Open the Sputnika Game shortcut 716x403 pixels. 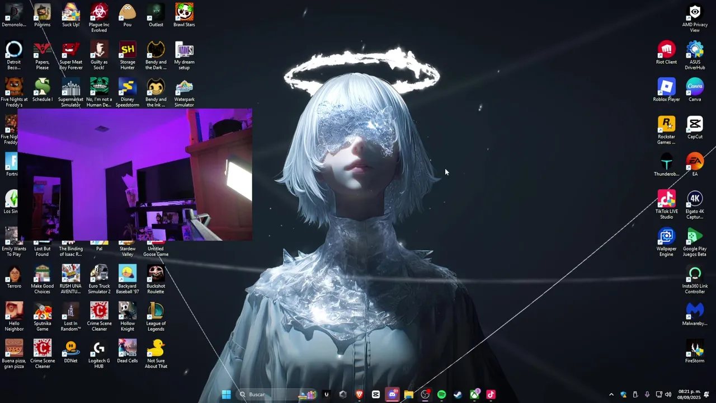42,317
